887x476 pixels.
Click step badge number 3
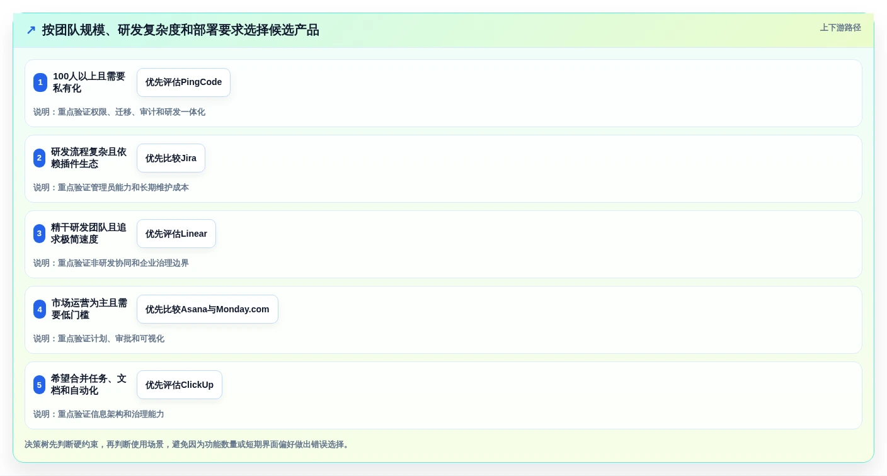point(39,234)
